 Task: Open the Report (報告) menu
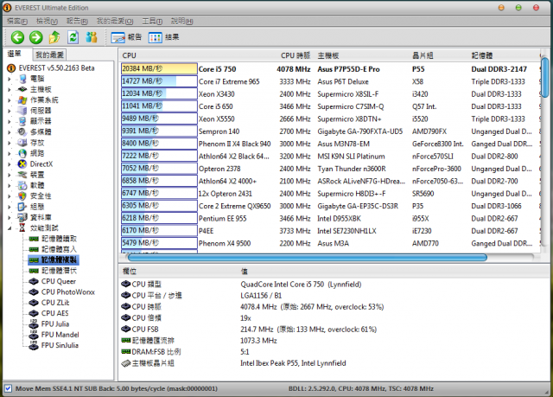pyautogui.click(x=77, y=21)
